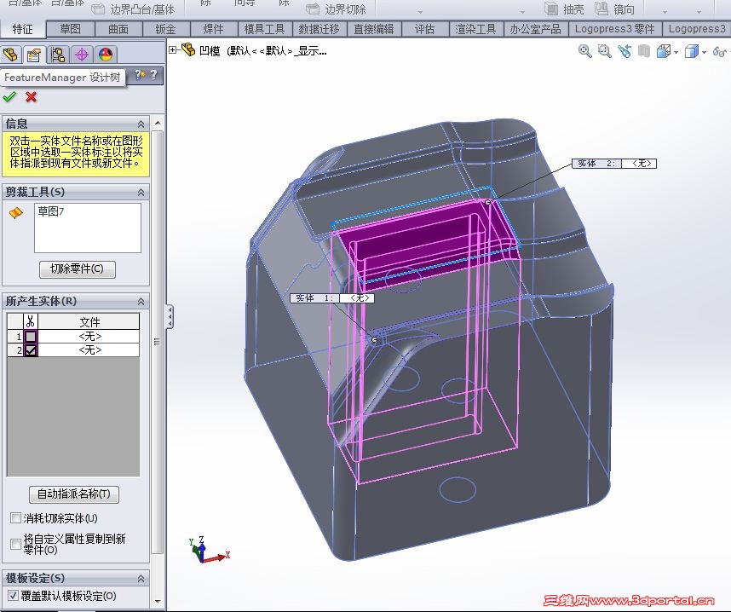Open the 焊件 tab

pyautogui.click(x=213, y=29)
